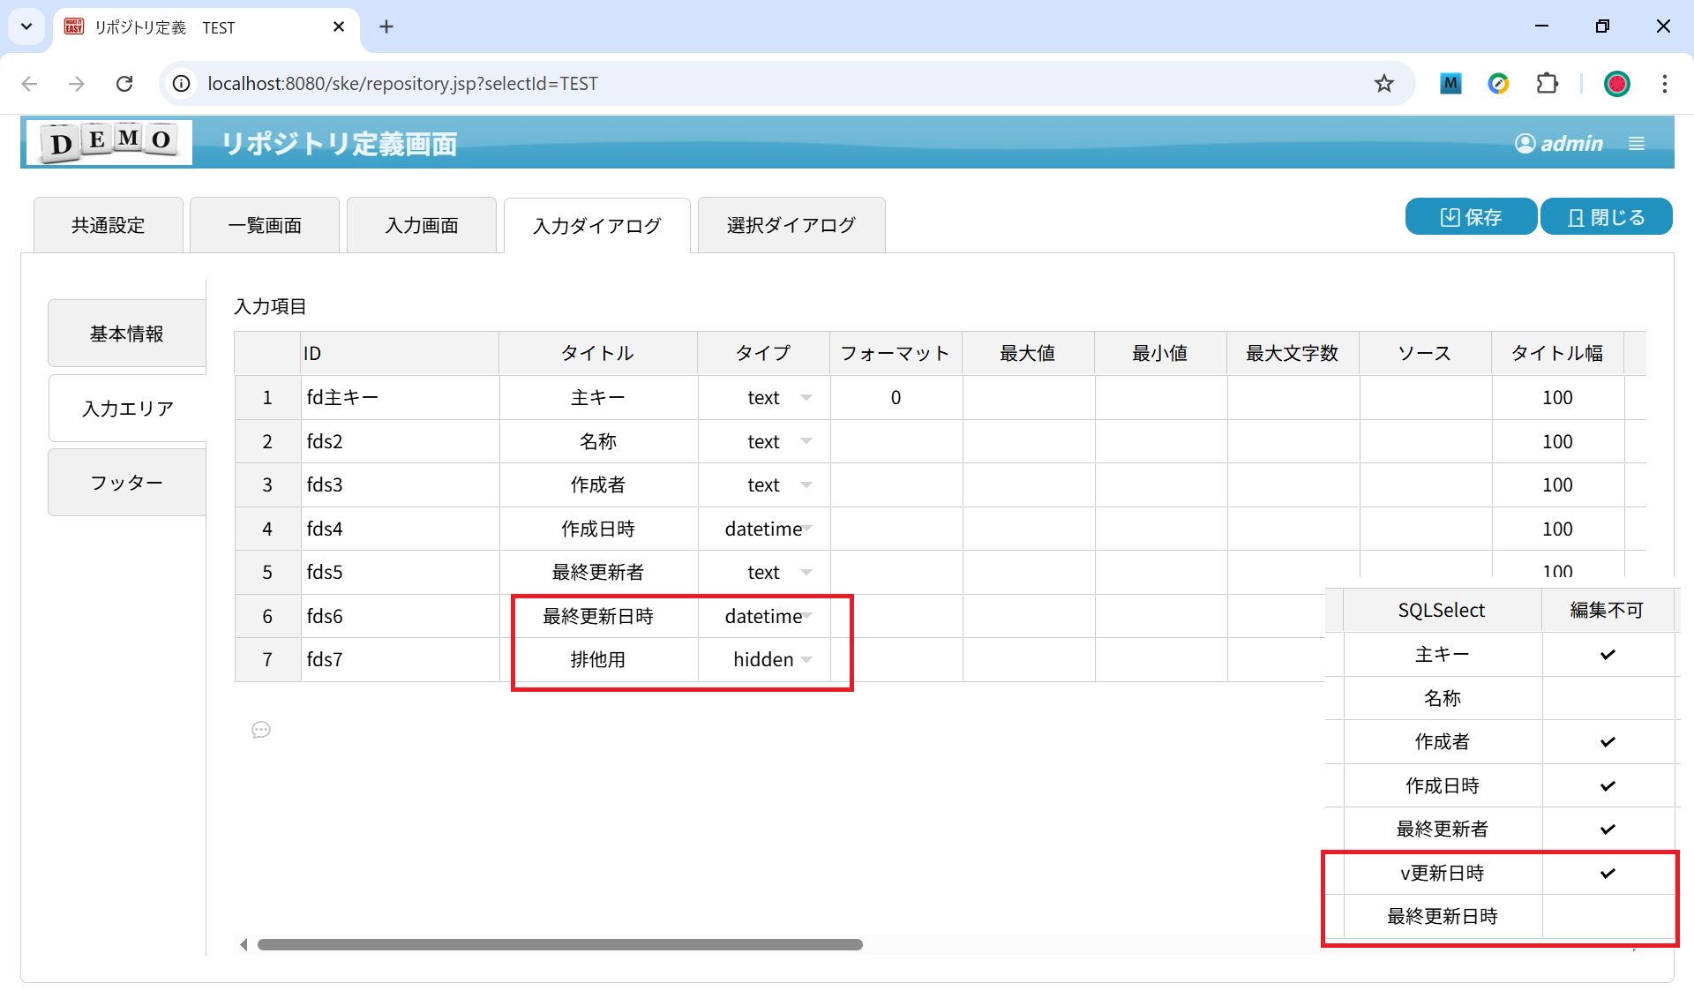Click the horizontal scrollbar under the table
The image size is (1694, 1006).
coord(559,944)
